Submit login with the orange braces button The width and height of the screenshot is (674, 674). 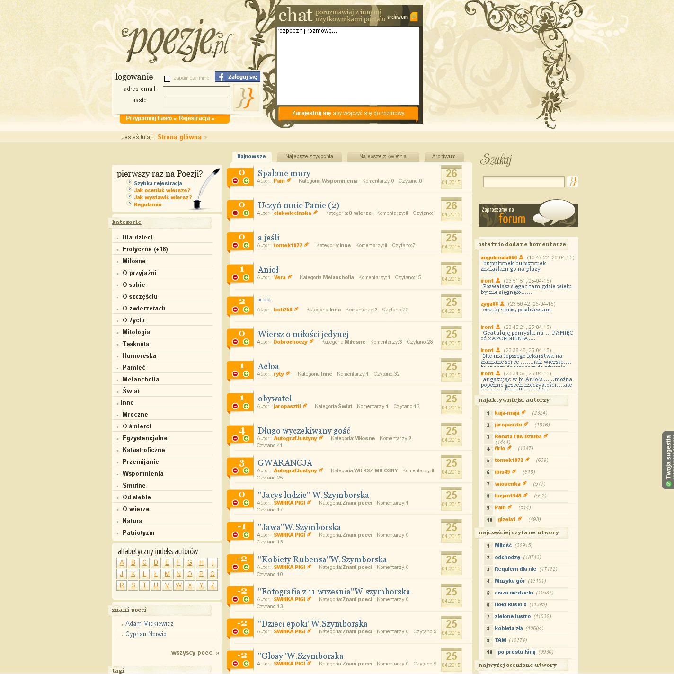[246, 98]
